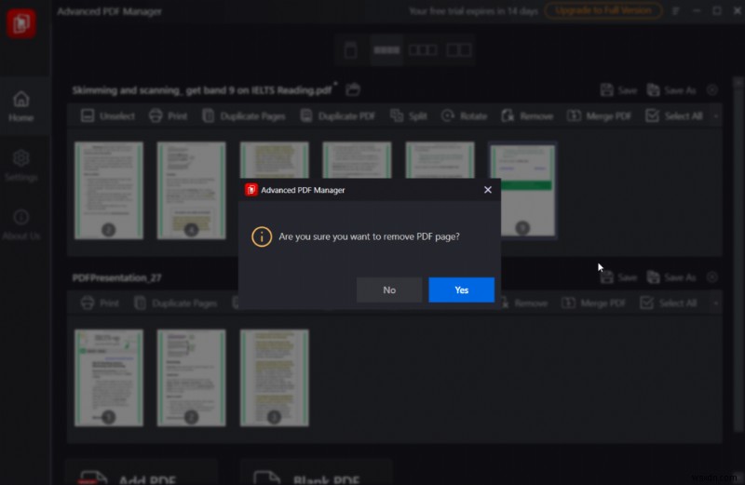
Task: Save As for Skimming and scanning PDF
Action: (670, 89)
